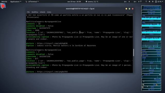Click the 'comments : 10' line
Viewport: 165px width, 93px height.
click(x=33, y=24)
